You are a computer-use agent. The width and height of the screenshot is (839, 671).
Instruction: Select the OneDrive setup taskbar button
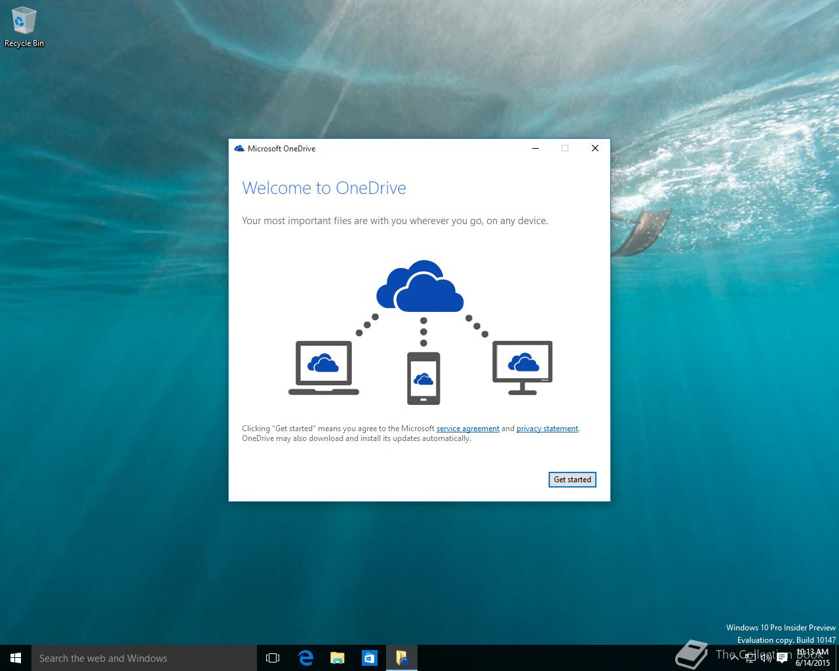[402, 658]
